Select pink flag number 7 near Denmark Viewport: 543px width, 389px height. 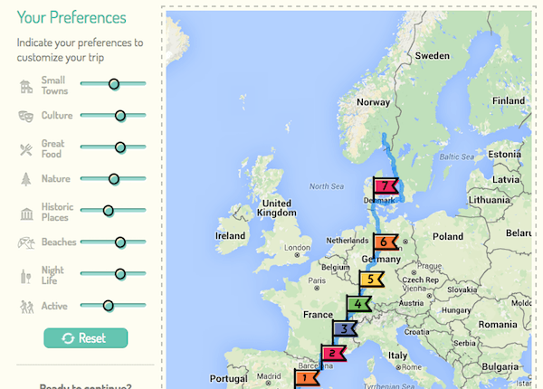coord(386,186)
